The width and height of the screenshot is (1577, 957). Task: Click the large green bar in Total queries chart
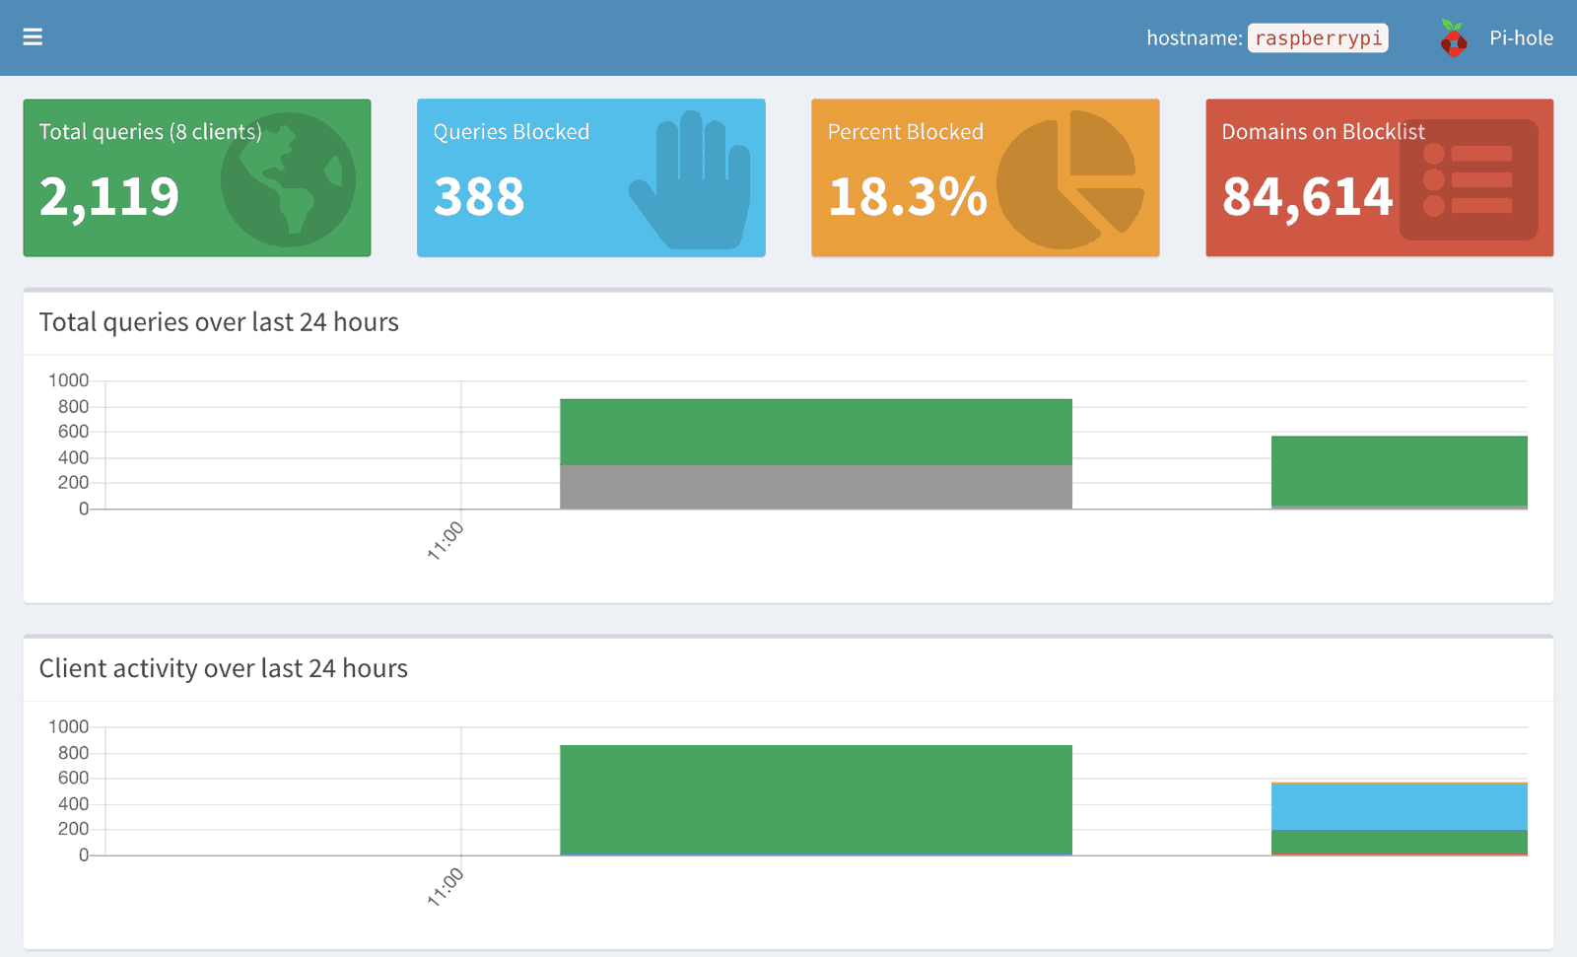point(815,429)
